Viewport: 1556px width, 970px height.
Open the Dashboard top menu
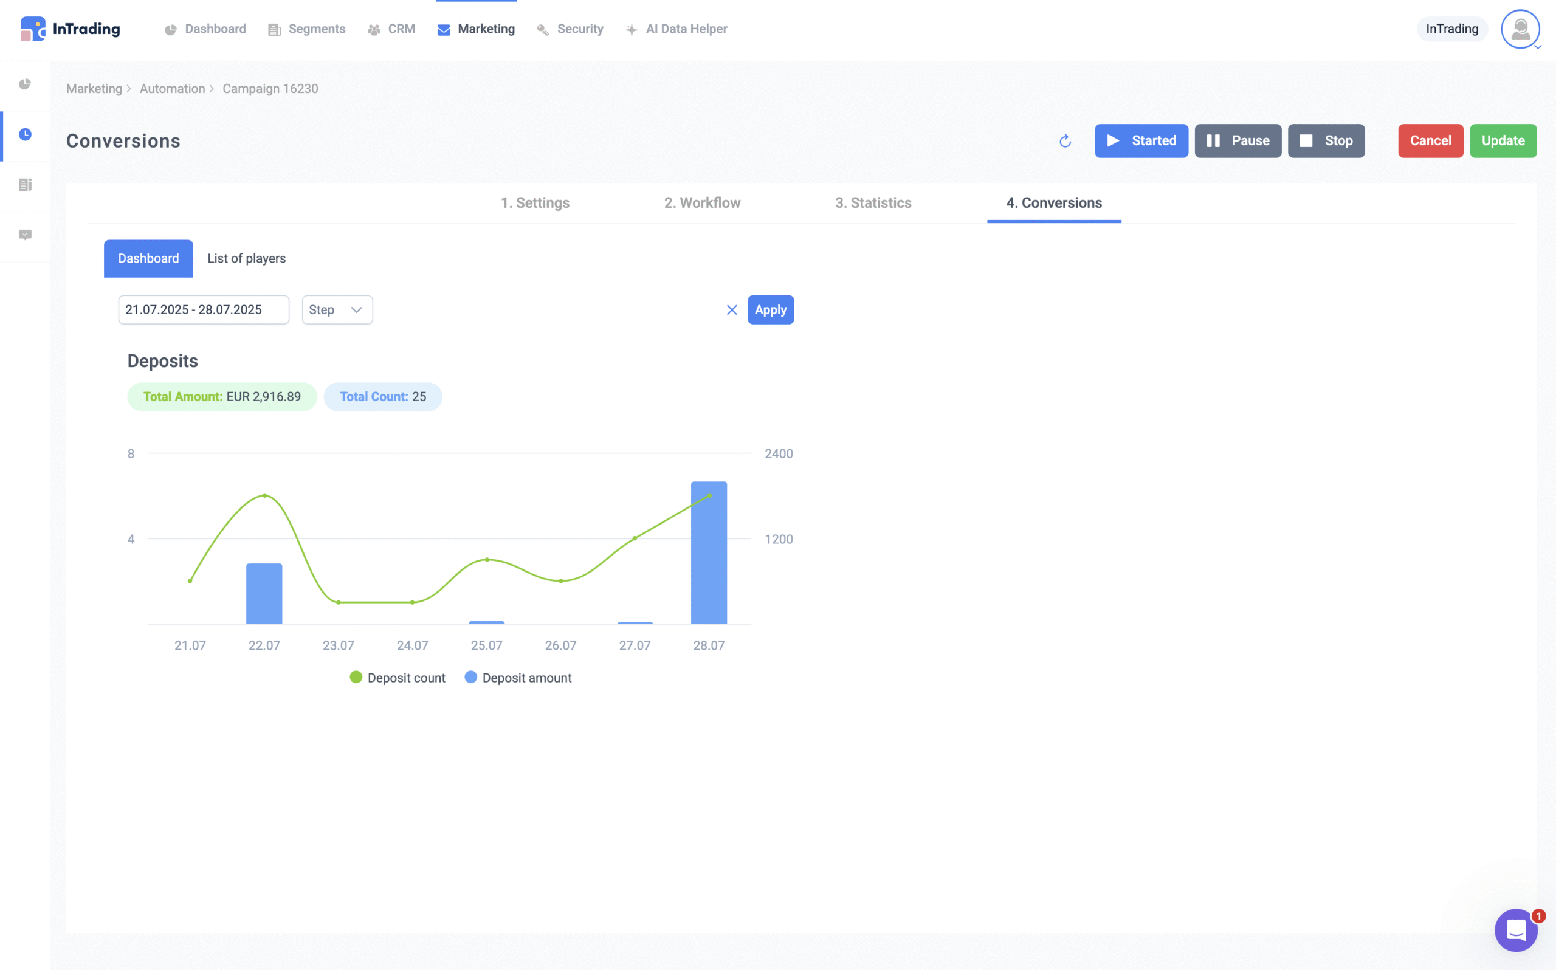point(205,29)
